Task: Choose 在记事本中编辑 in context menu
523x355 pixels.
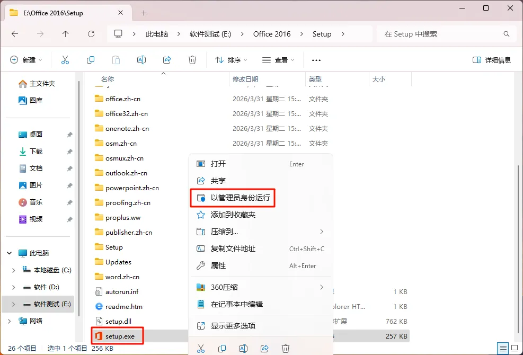Action: (x=261, y=304)
